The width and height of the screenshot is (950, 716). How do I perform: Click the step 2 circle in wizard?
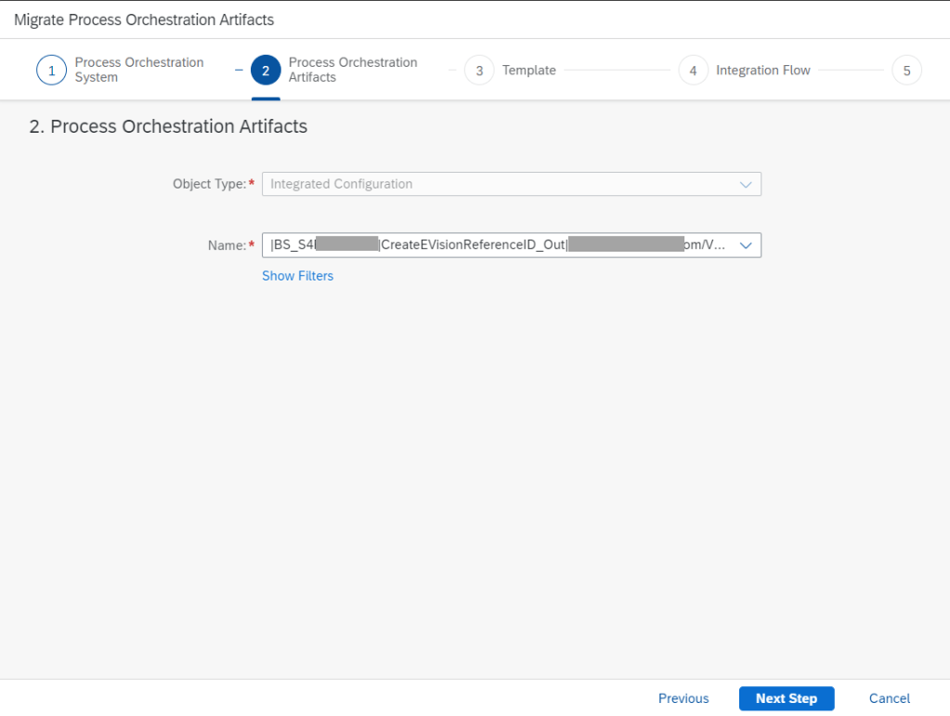tap(266, 71)
